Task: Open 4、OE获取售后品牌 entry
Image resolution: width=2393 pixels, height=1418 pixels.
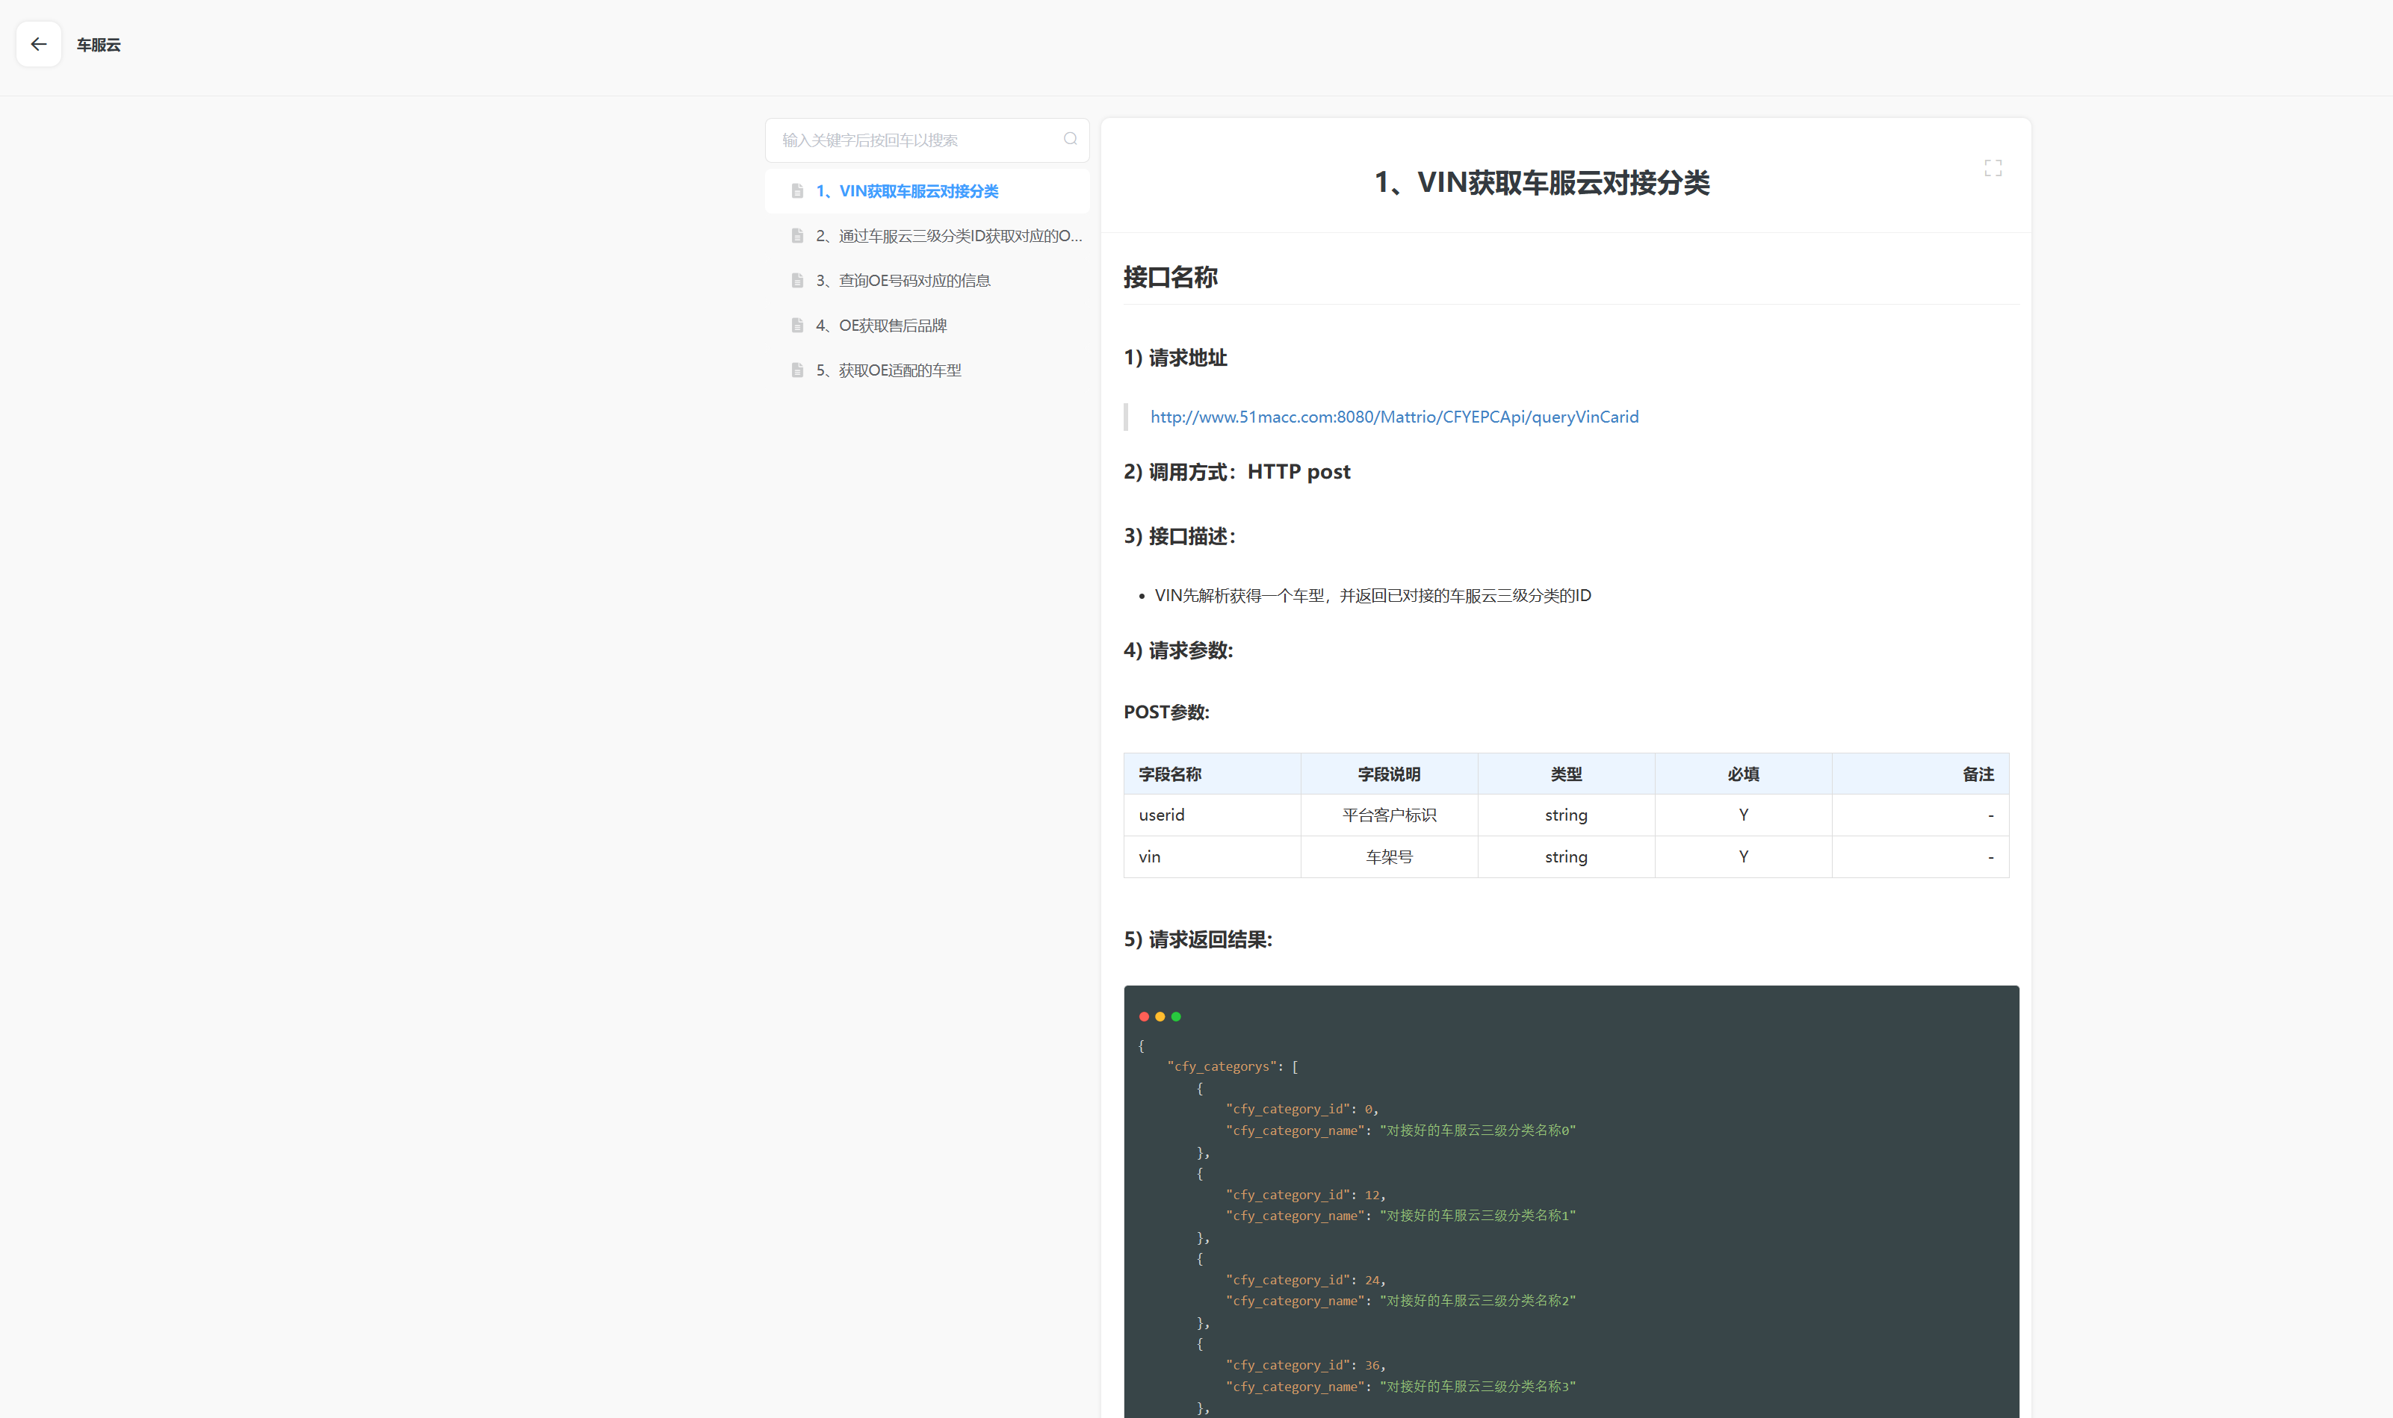Action: point(926,325)
